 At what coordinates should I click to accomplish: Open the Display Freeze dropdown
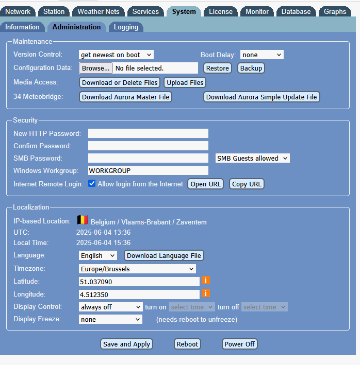110,319
